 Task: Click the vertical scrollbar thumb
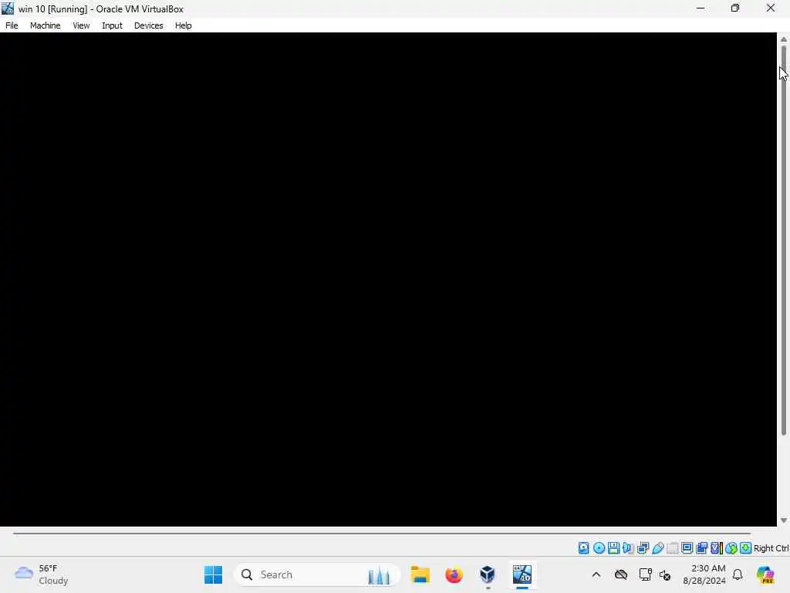[784, 241]
